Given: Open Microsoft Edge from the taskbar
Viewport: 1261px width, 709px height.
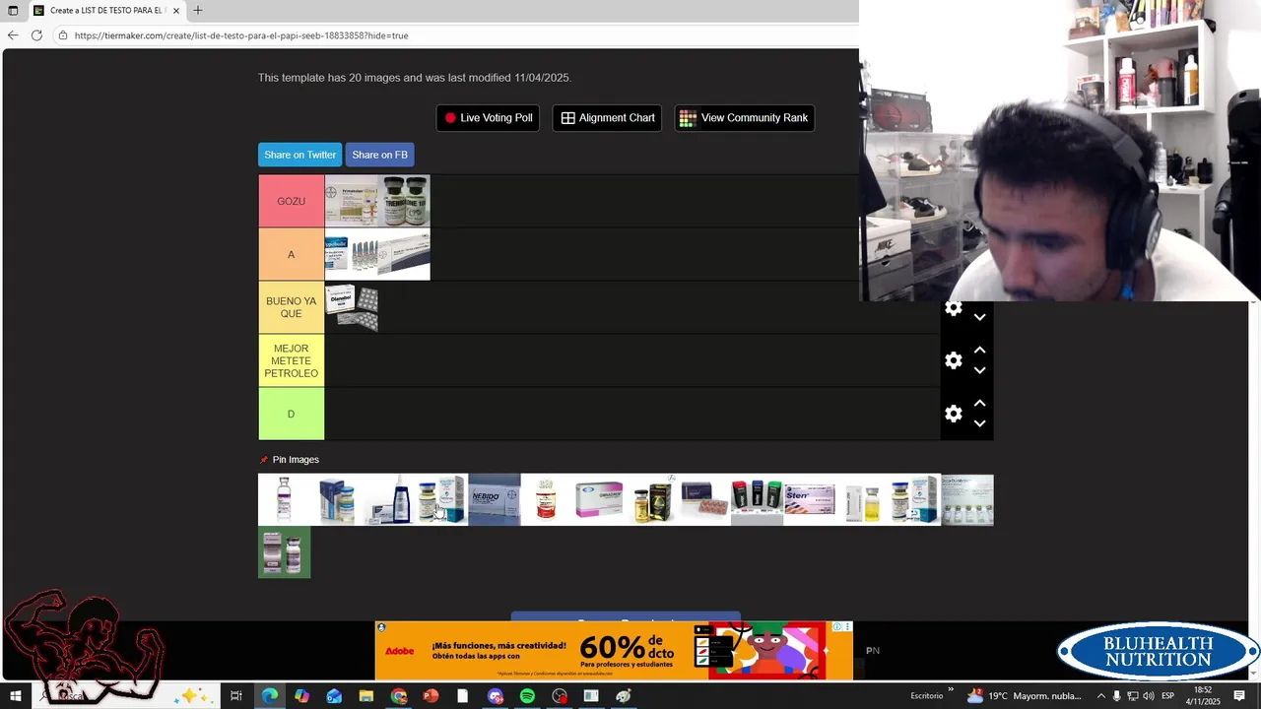Looking at the screenshot, I should [x=269, y=696].
